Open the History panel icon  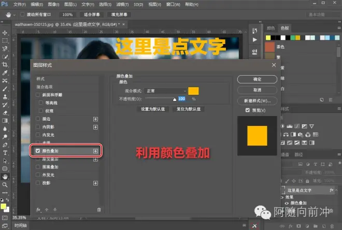coord(254,31)
